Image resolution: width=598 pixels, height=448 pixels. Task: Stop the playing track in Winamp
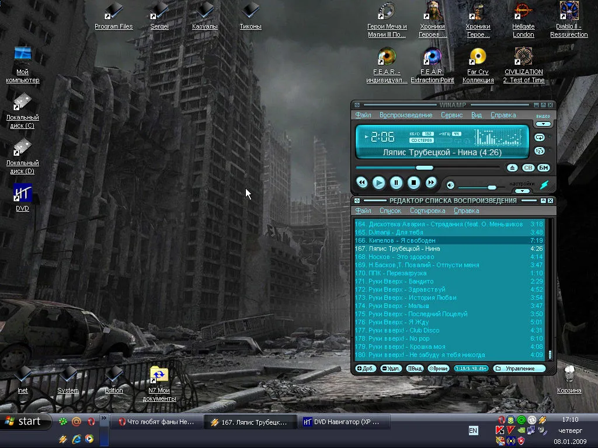[413, 183]
